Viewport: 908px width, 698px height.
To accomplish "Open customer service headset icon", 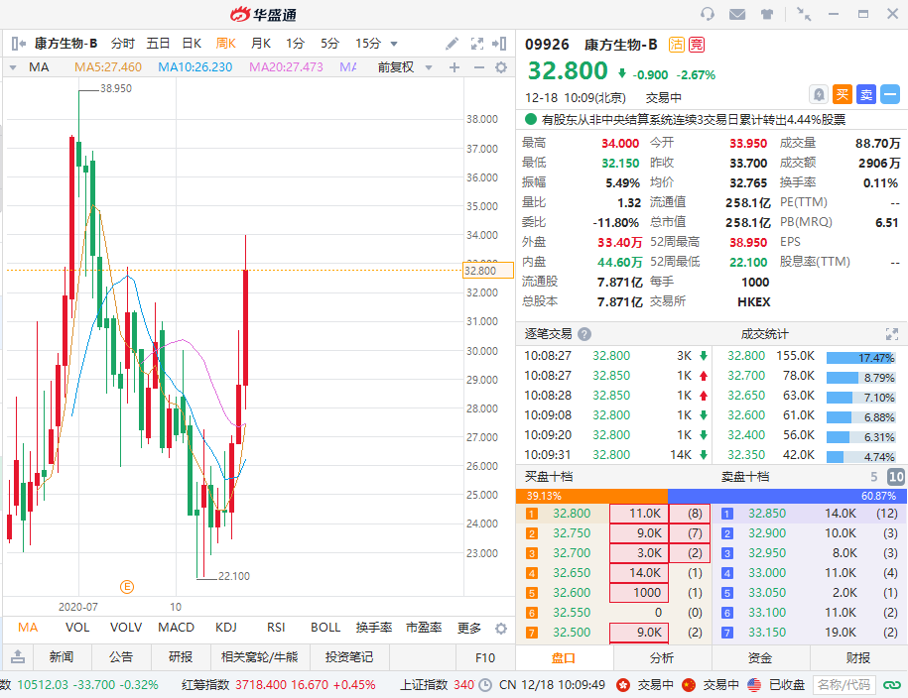I will 708,14.
